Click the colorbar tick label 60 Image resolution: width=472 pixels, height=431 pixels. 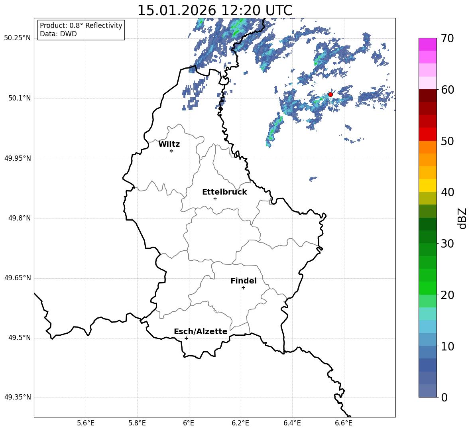coord(447,90)
